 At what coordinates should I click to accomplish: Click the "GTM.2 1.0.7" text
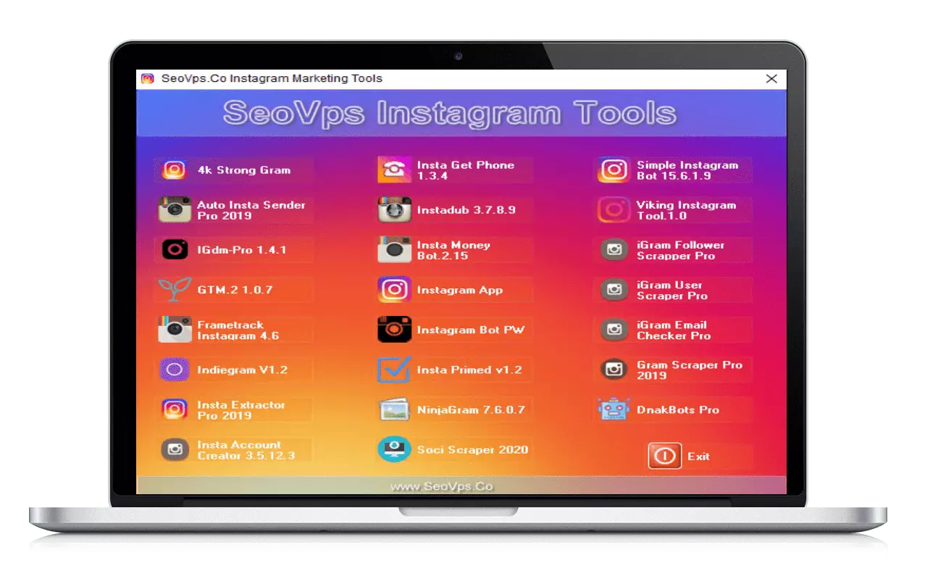(235, 290)
